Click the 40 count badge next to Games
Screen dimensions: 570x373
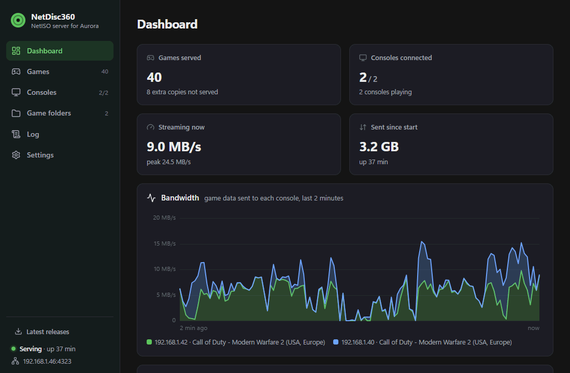[105, 71]
